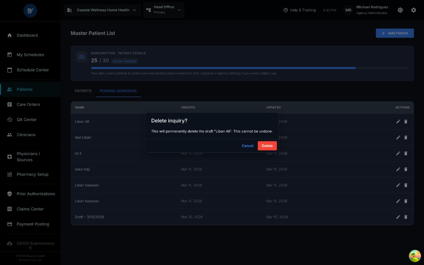Screen dimensions: 424x265
Task: Edit the kk ll row
Action: click(x=398, y=153)
